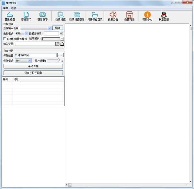
Task: Click the 普通复印 copy icon
Action: (x=26, y=16)
